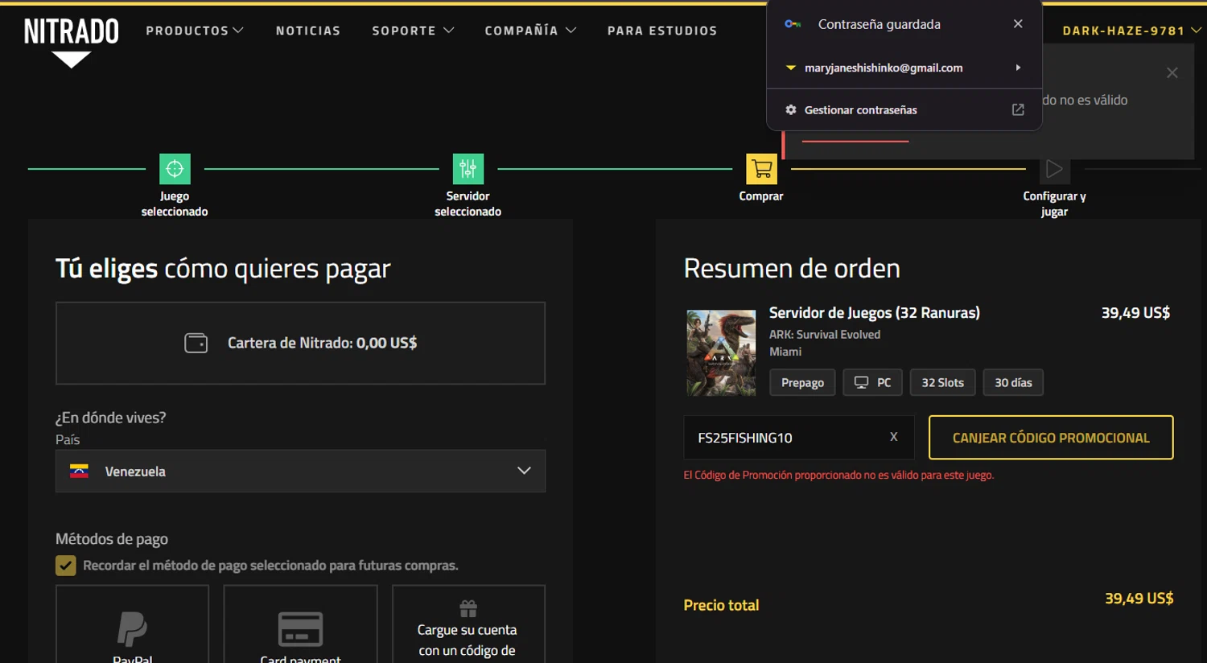
Task: Click the Servidor de Juegos (32 Ranuras) title
Action: pyautogui.click(x=874, y=313)
